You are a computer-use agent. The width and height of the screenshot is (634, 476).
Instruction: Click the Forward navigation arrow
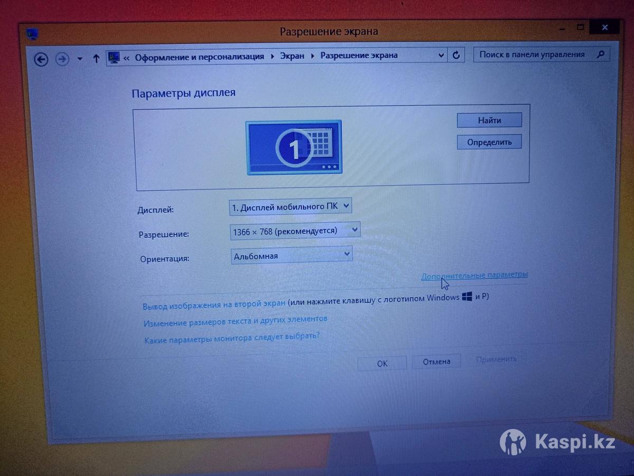pyautogui.click(x=62, y=59)
